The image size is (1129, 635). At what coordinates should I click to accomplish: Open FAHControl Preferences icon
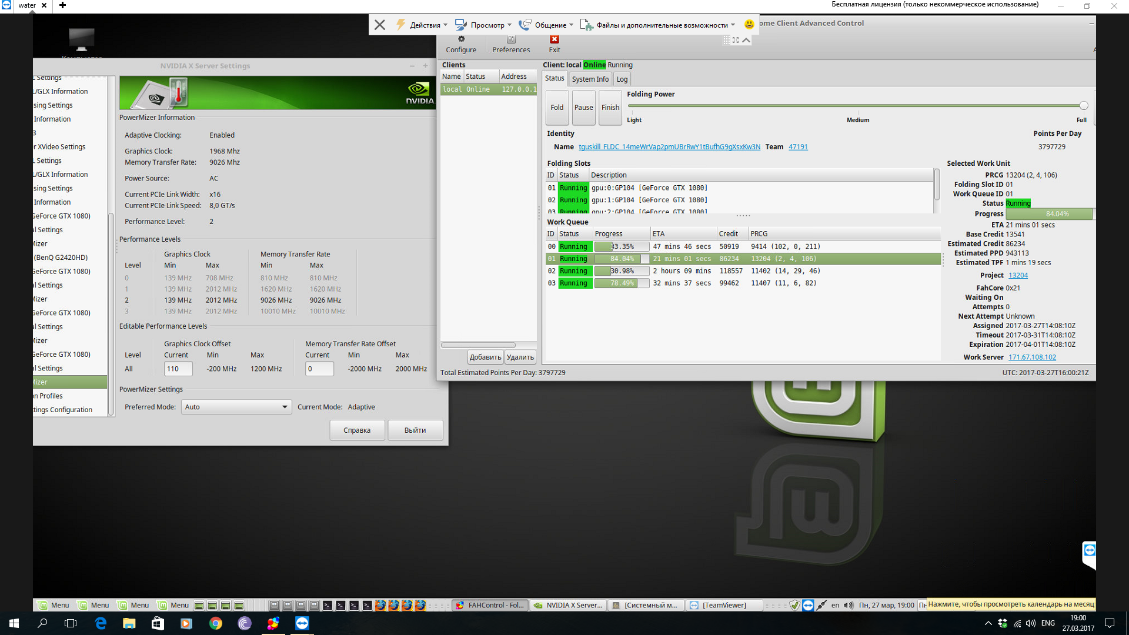511,39
